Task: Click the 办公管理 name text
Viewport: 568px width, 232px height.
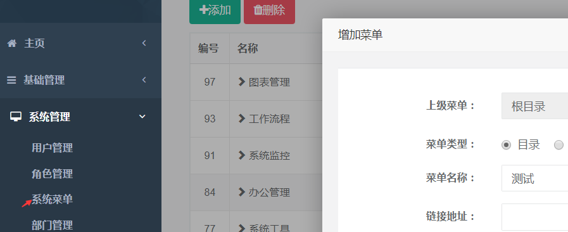Action: [x=270, y=193]
